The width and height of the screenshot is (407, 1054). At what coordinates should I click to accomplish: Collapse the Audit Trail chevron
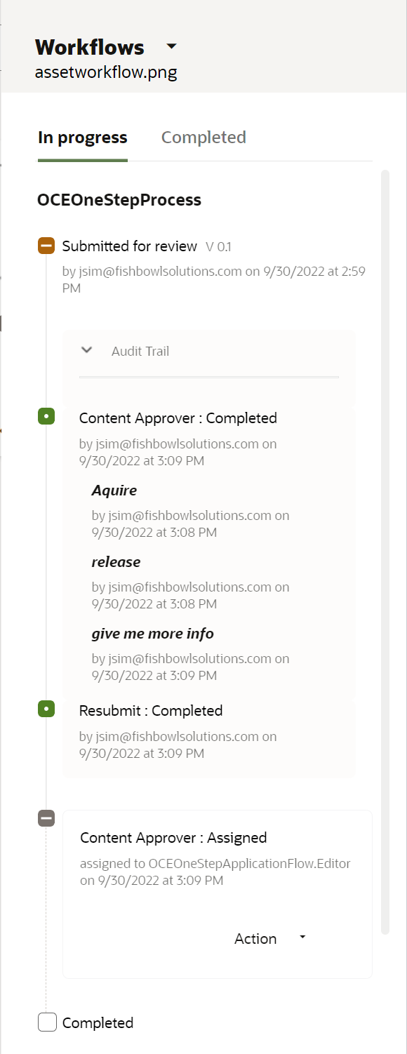pyautogui.click(x=87, y=350)
